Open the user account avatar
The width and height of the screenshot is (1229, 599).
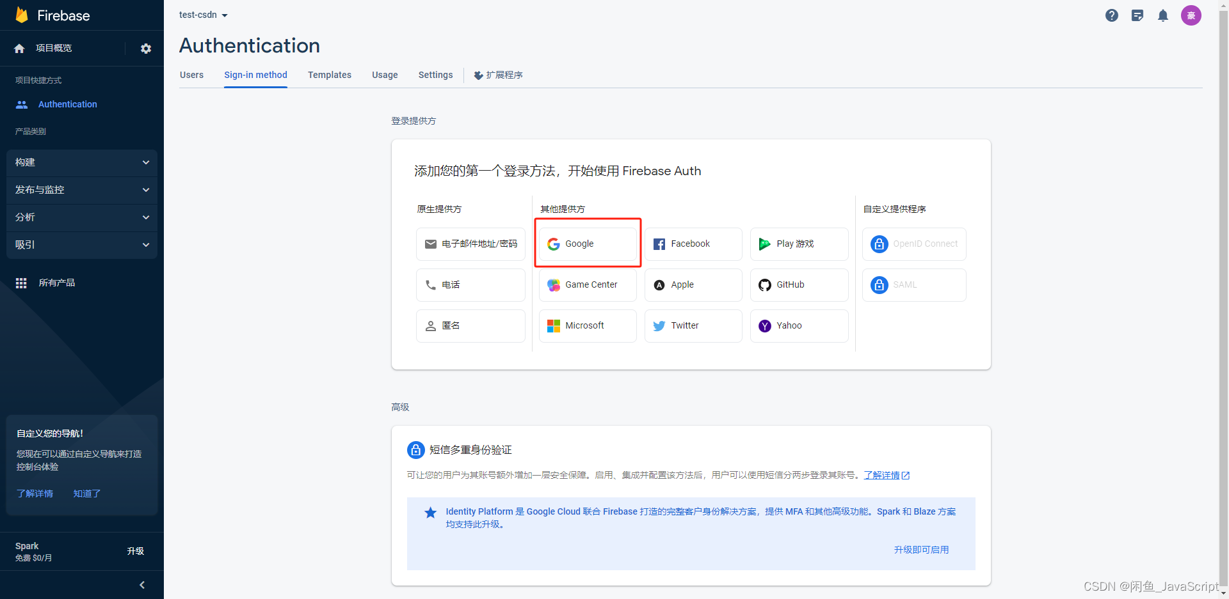[x=1191, y=15]
